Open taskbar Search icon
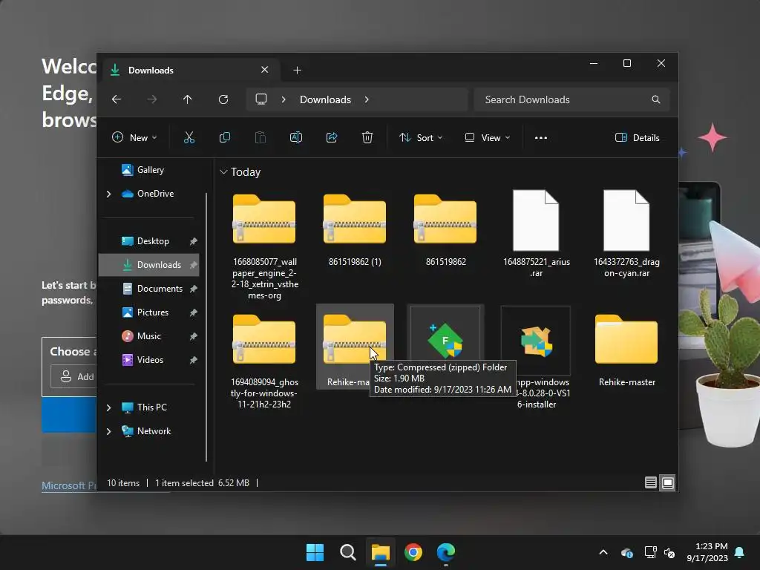This screenshot has width=760, height=570. click(347, 552)
